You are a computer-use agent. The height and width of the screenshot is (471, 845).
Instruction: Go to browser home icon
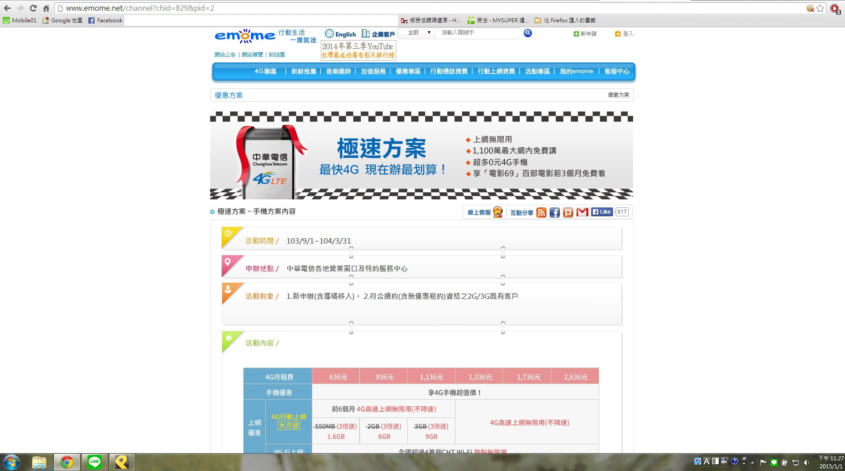coord(46,8)
